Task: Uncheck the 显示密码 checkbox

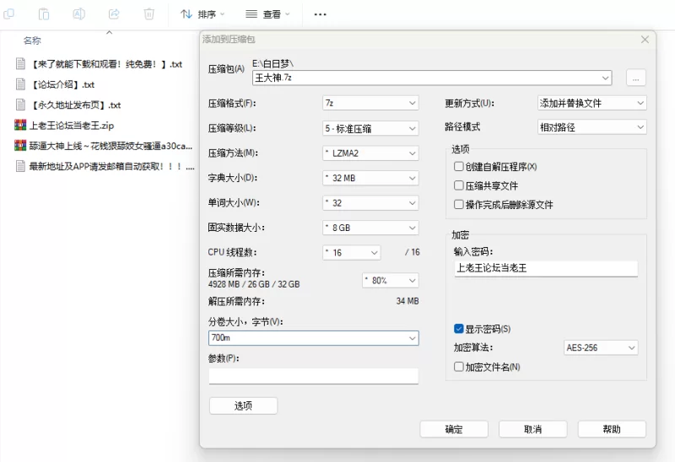Action: [459, 329]
